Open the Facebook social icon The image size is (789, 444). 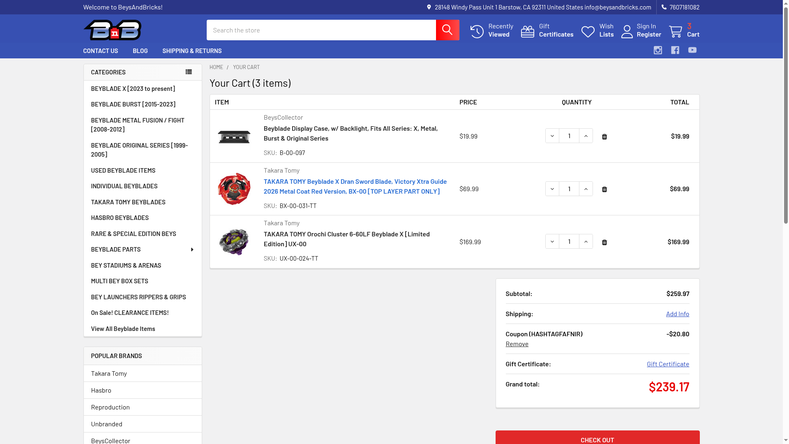[x=675, y=50]
